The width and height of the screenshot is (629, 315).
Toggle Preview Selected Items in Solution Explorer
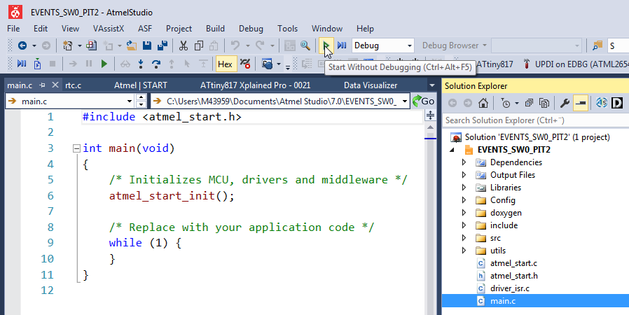coord(581,104)
